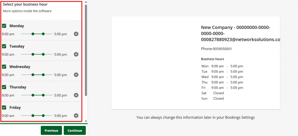Add extra hours range for Thursday
The width and height of the screenshot is (298, 136).
(76, 95)
